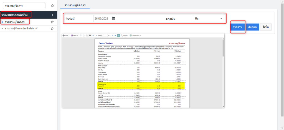Favorite รายงานผู้จัดการประจำสัปดาห์ star icon

52,29
